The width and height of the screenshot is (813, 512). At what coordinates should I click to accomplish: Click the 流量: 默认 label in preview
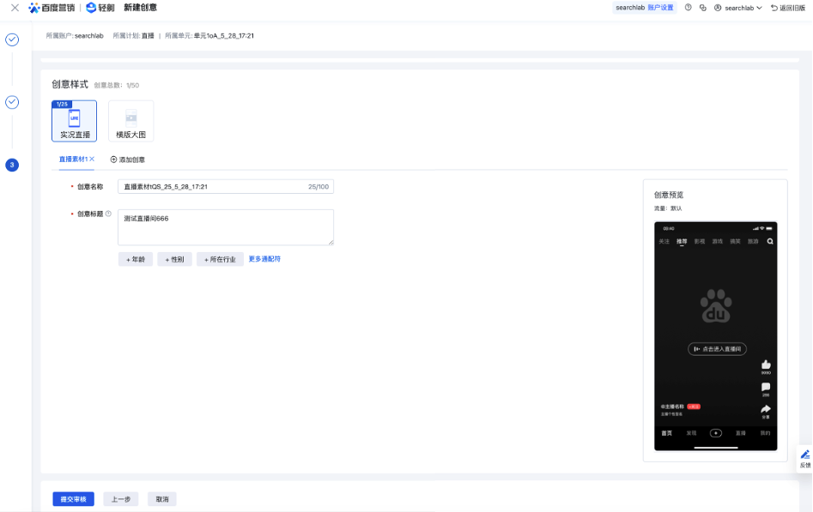click(x=668, y=208)
